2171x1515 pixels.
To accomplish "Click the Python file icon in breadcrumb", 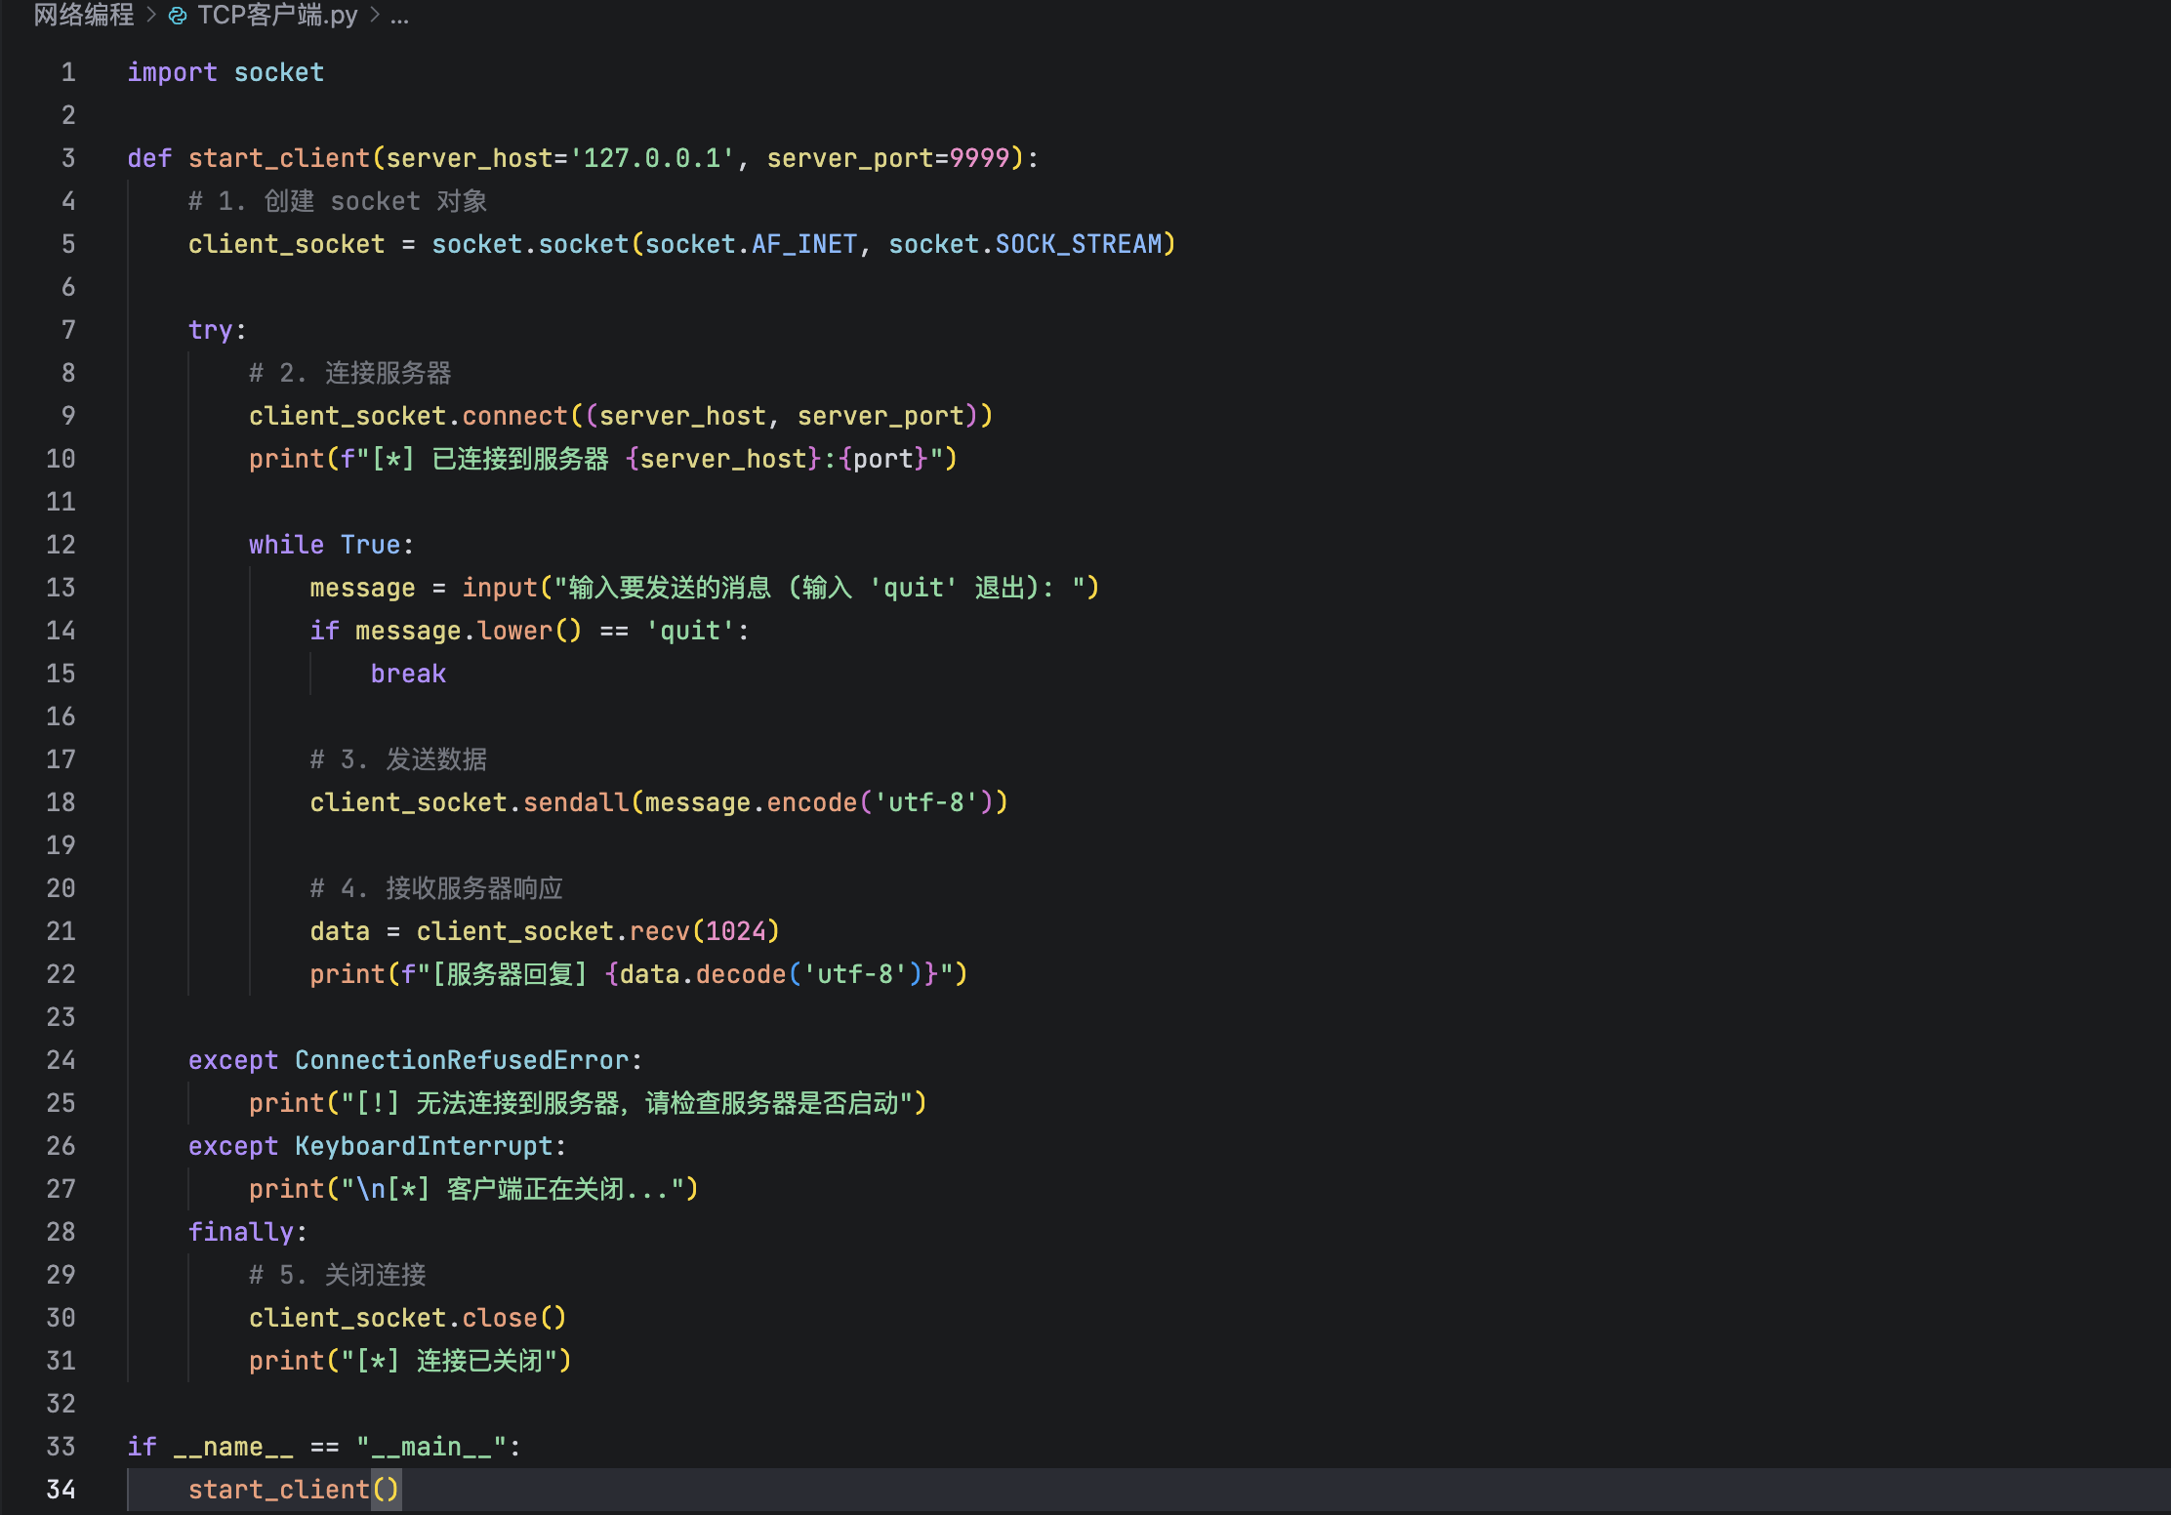I will tap(178, 16).
